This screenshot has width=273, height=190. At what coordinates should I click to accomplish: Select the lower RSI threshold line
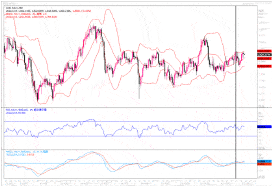pos(130,136)
